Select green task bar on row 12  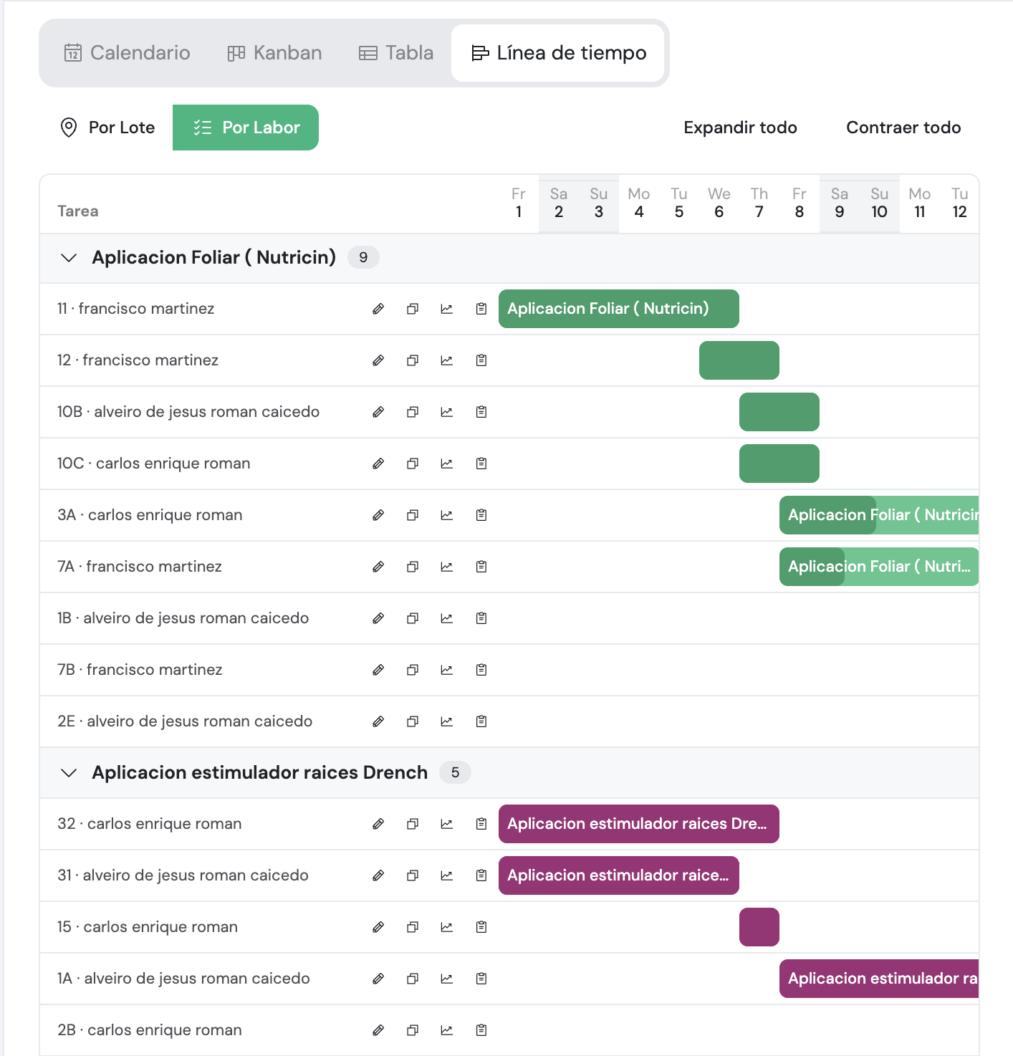click(739, 360)
